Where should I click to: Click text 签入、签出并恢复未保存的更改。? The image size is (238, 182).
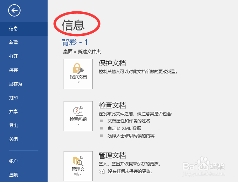click(x=130, y=164)
